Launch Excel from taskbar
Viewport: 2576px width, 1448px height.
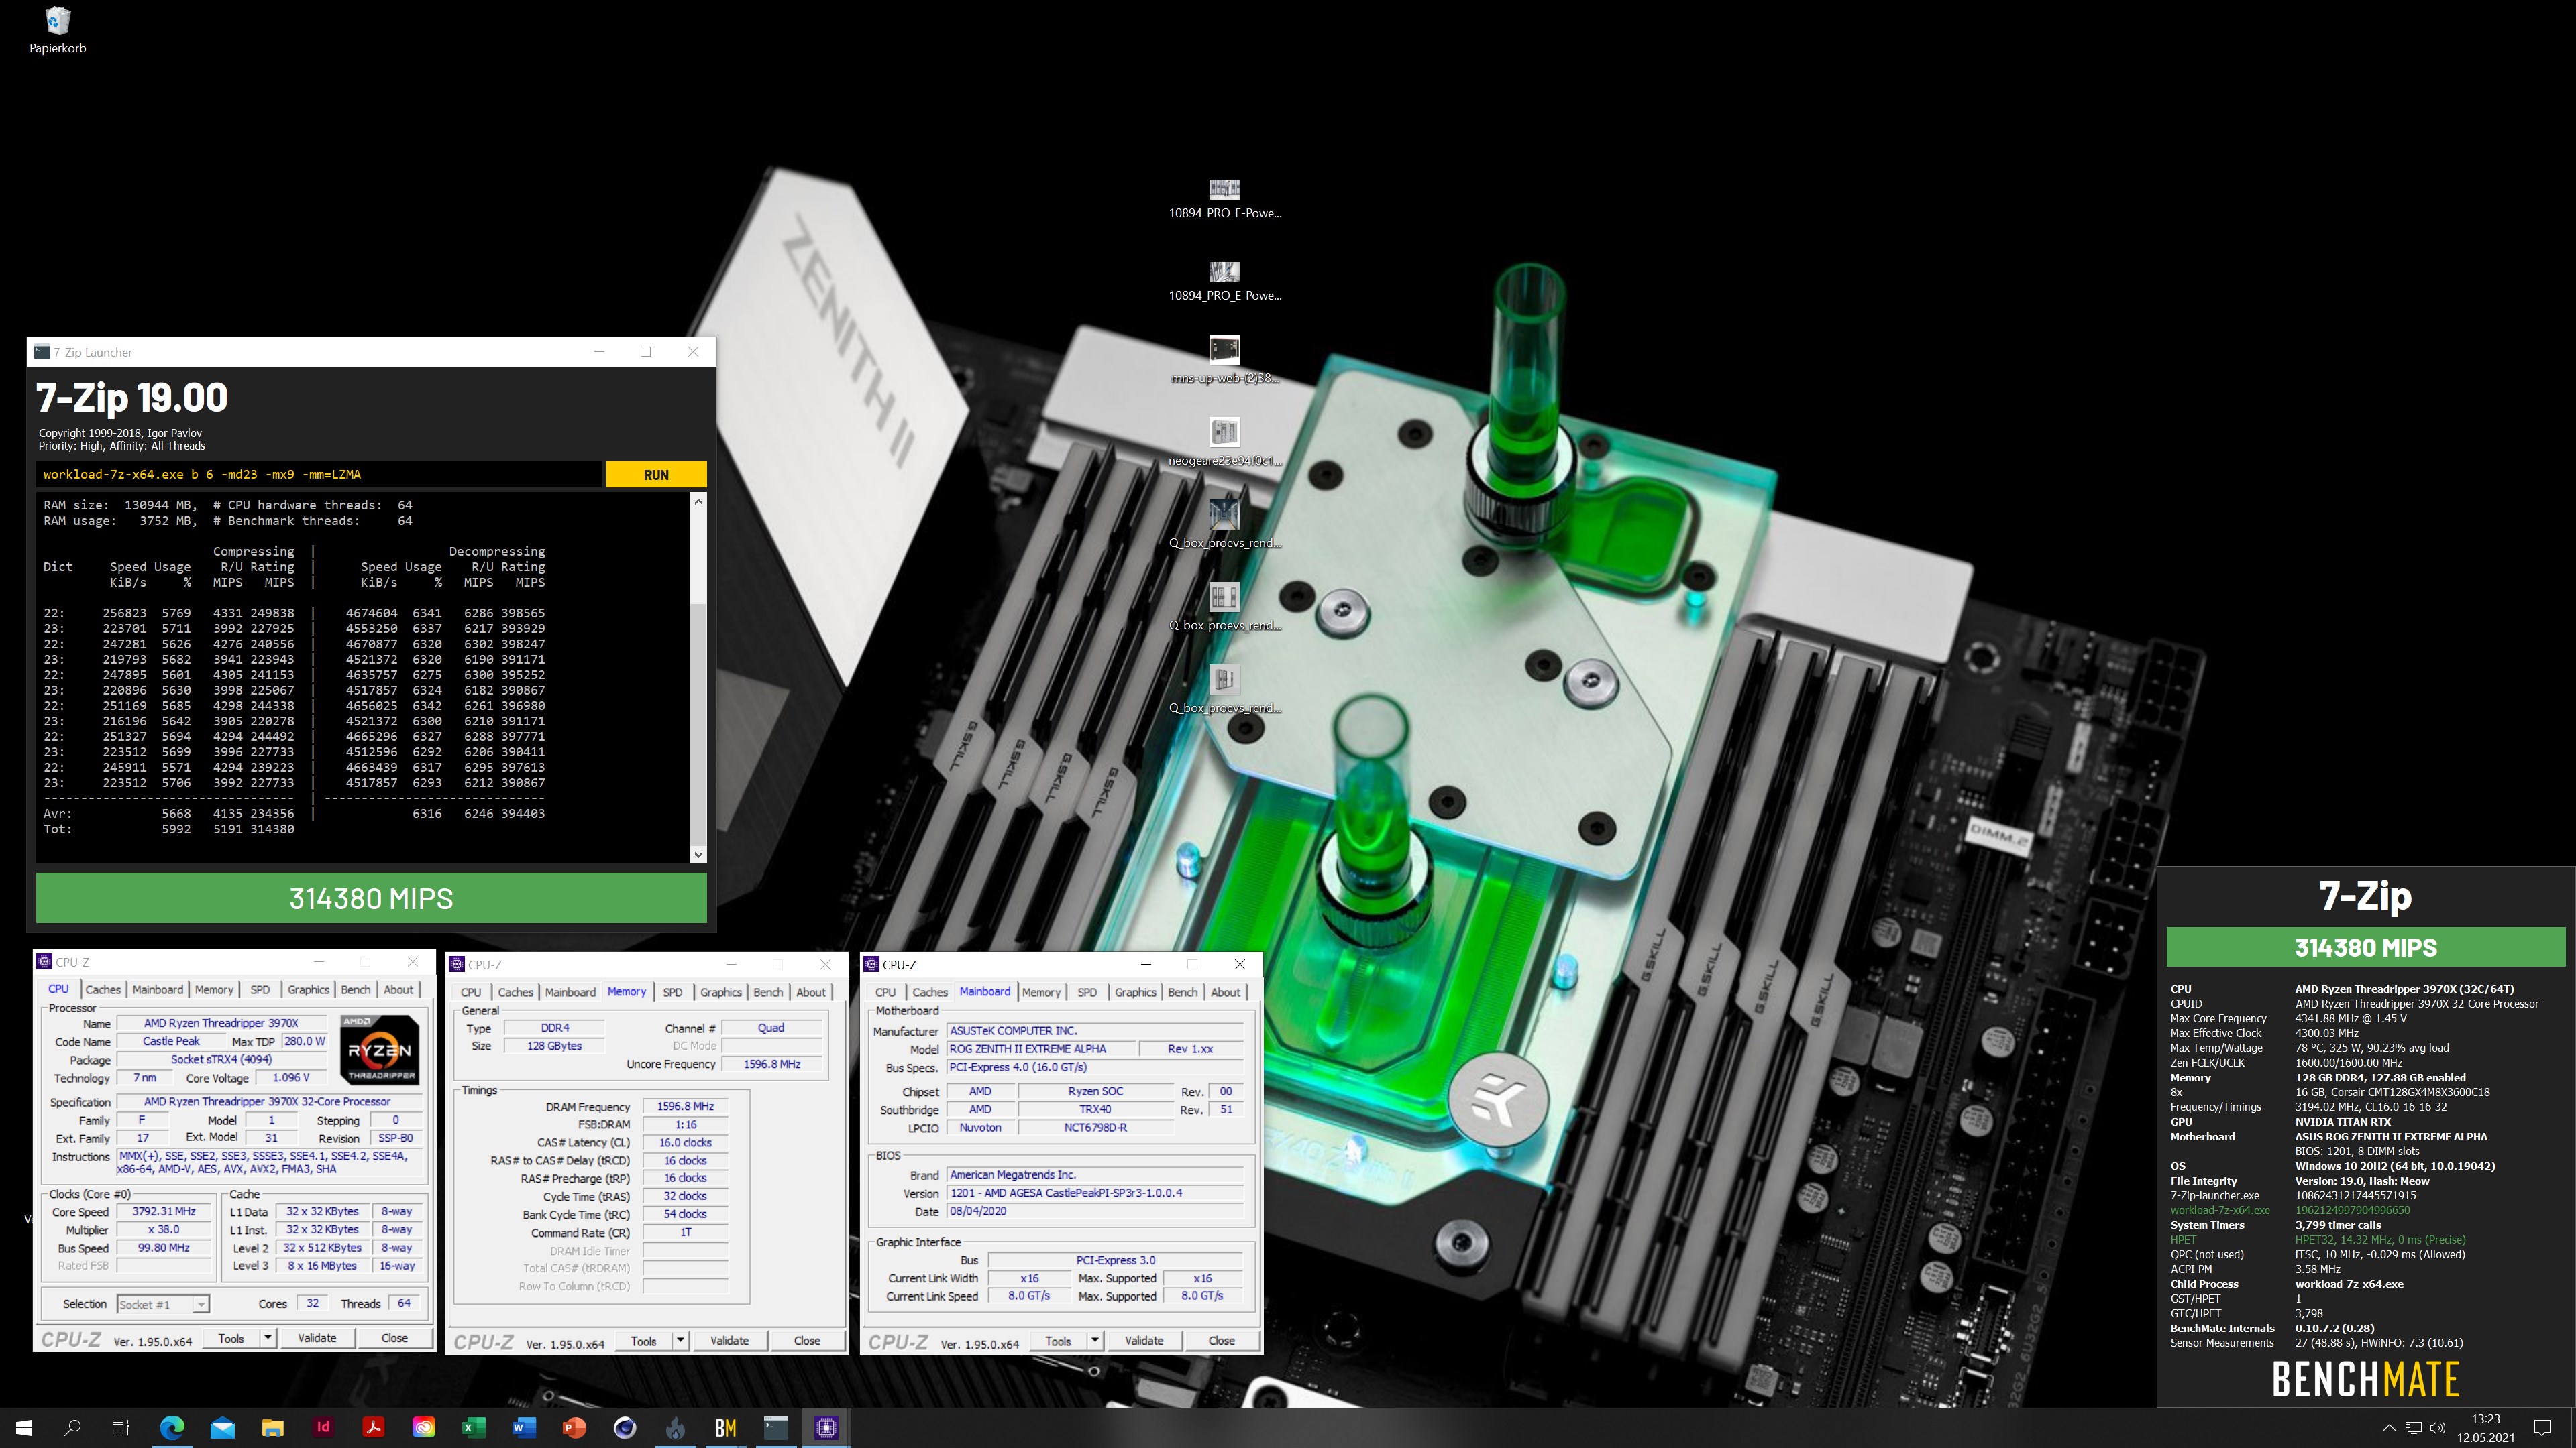(474, 1427)
